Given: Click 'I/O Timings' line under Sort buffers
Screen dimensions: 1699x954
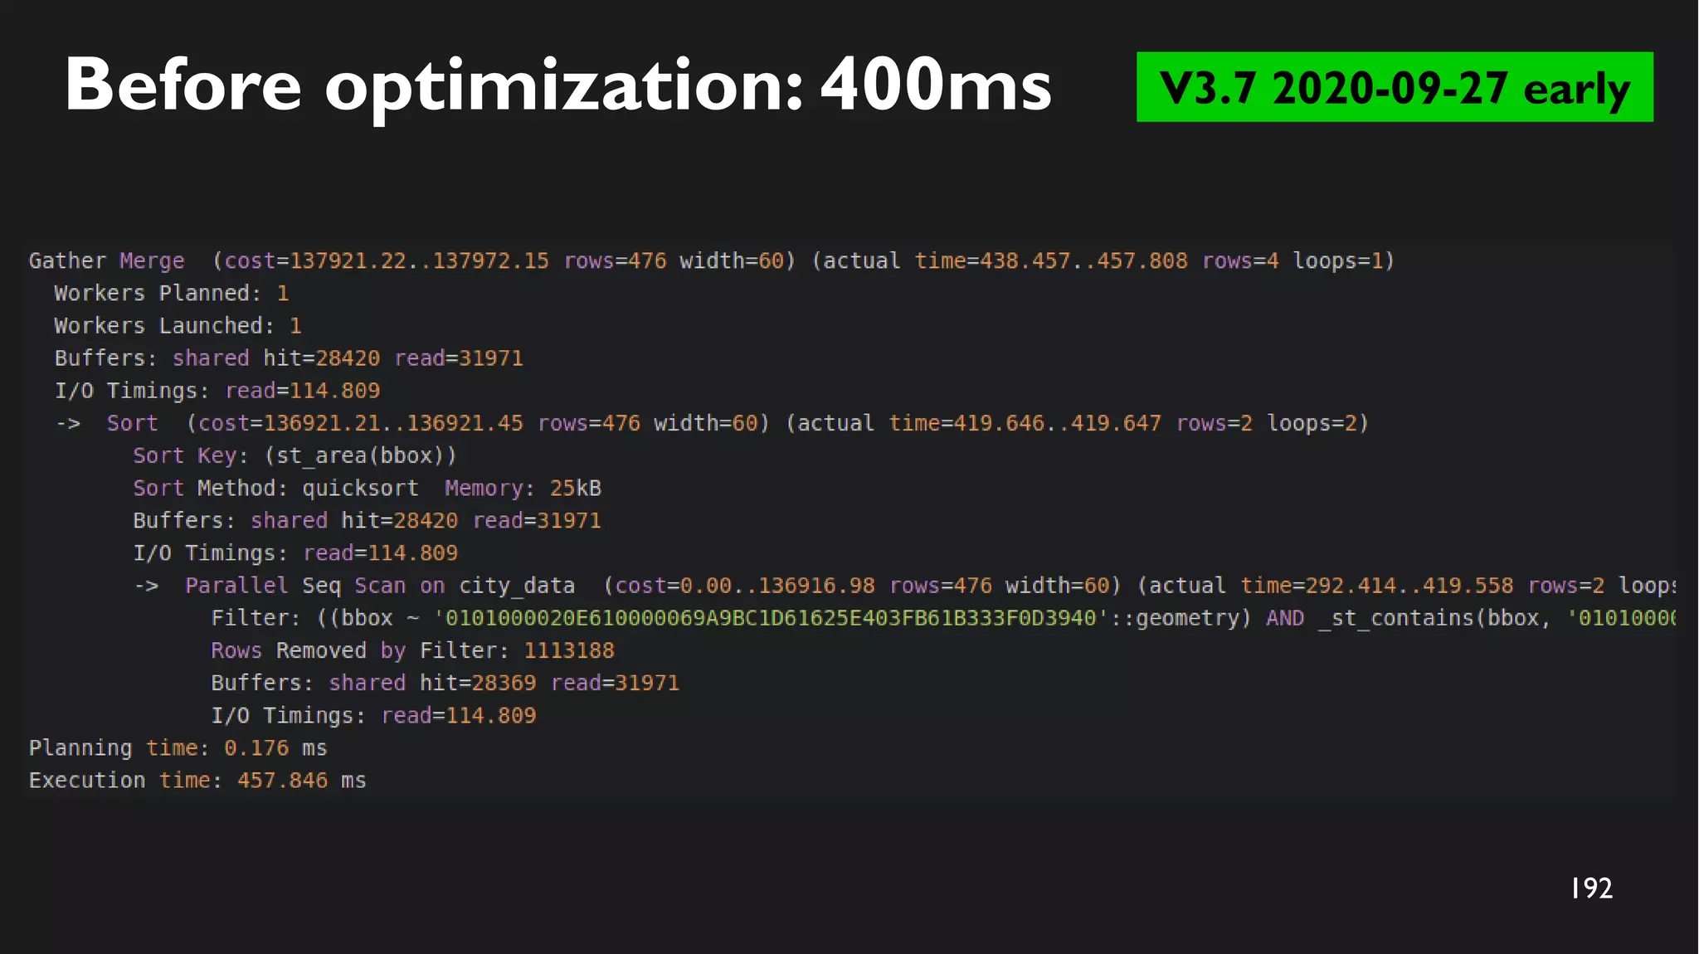Looking at the screenshot, I should [x=295, y=553].
